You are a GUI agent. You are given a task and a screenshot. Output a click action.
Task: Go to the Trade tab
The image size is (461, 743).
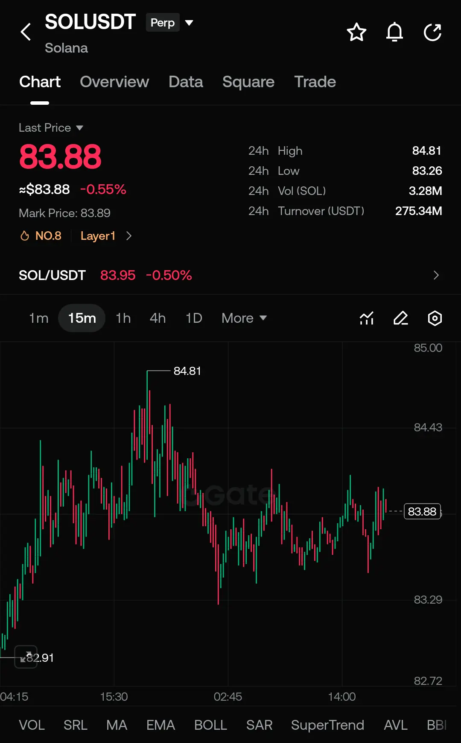pos(315,82)
